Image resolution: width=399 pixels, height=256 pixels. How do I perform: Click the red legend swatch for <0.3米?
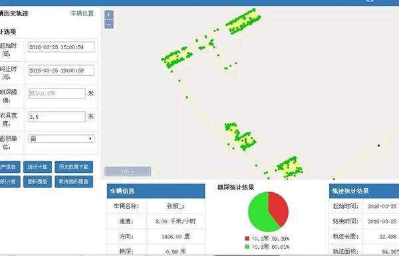point(247,239)
